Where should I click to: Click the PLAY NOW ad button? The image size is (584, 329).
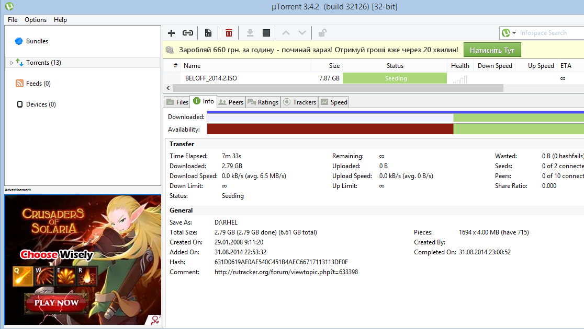56,302
